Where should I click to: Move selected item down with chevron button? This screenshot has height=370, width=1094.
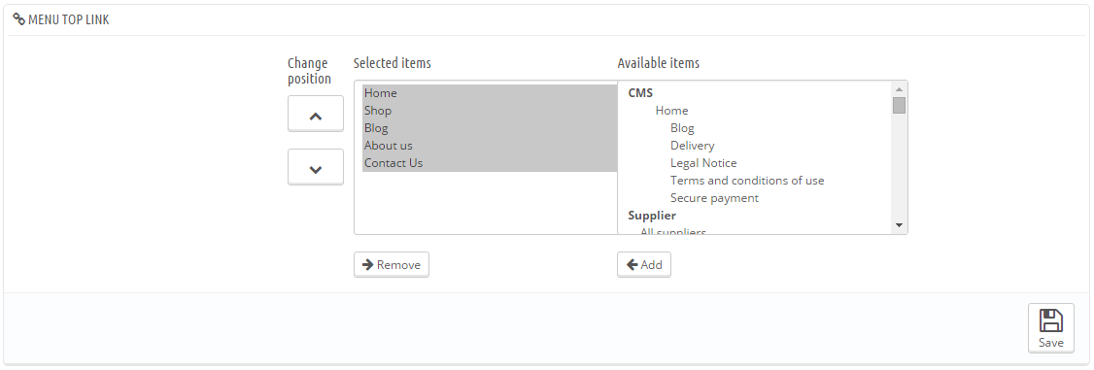[316, 167]
